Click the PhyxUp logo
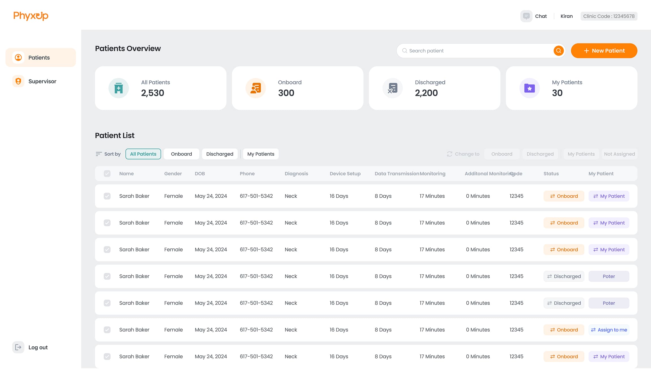 pyautogui.click(x=31, y=16)
